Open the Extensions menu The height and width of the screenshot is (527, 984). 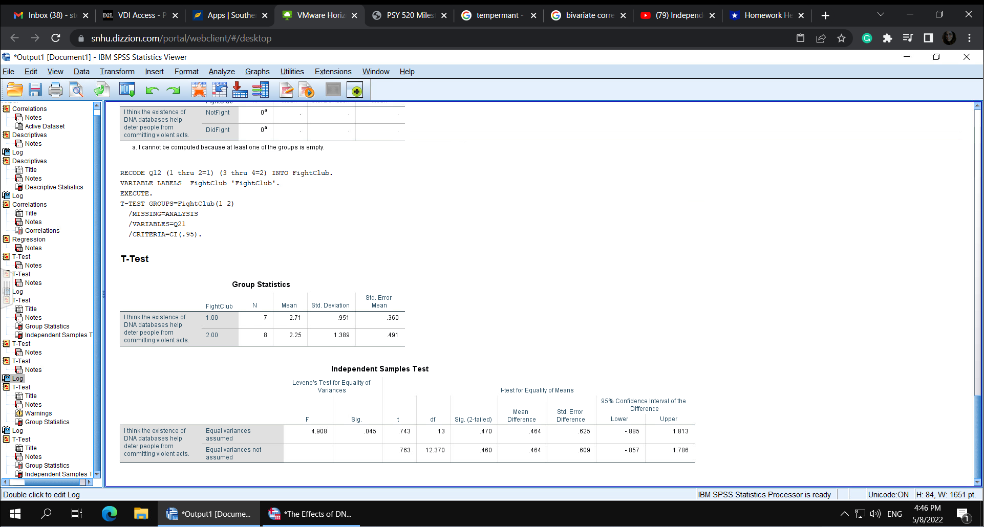tap(333, 72)
